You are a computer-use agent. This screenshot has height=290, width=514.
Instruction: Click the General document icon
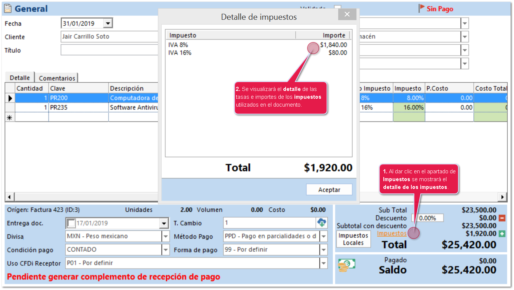click(8, 9)
